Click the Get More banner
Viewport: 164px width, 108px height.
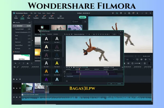pos(22,57)
